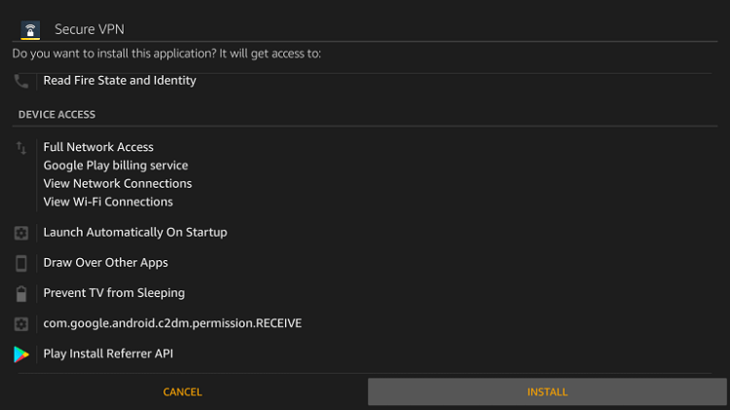730x410 pixels.
Task: Click the Google Play icon beside Install Referrer API
Action: pos(21,354)
